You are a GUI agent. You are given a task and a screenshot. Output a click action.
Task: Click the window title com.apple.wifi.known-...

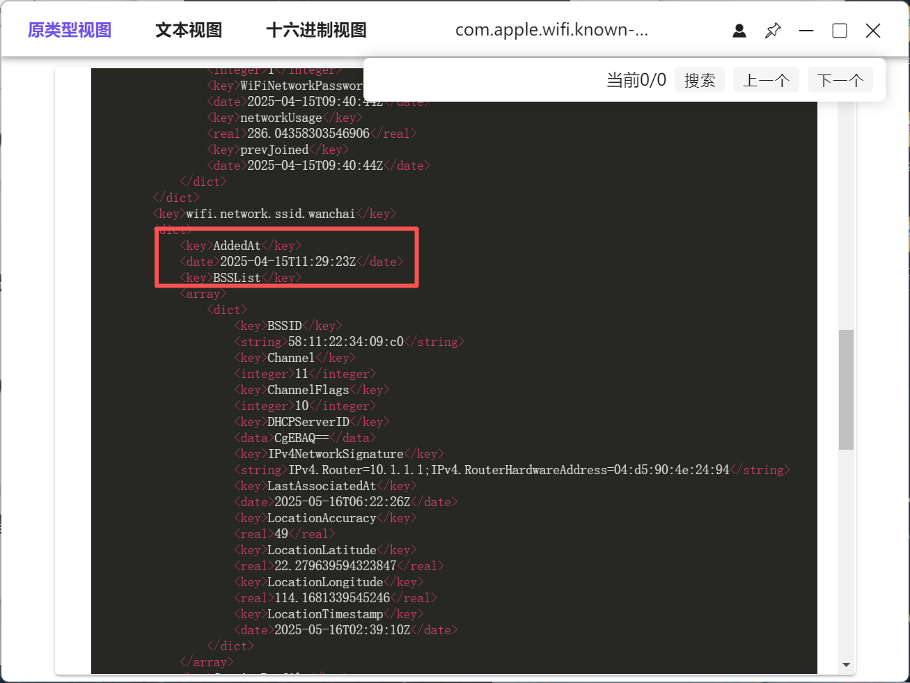click(551, 30)
